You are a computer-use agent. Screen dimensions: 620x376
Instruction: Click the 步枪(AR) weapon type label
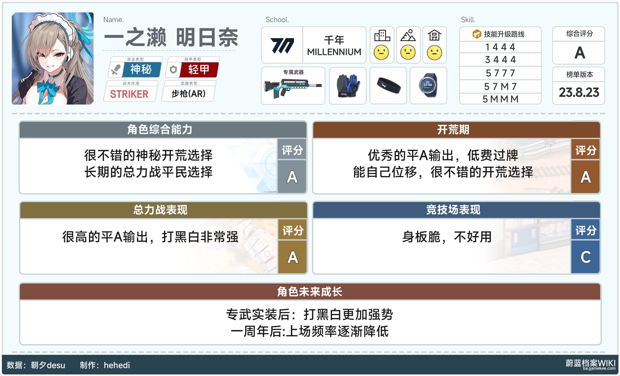188,93
